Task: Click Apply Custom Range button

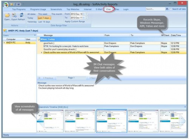Action: (x=75, y=22)
